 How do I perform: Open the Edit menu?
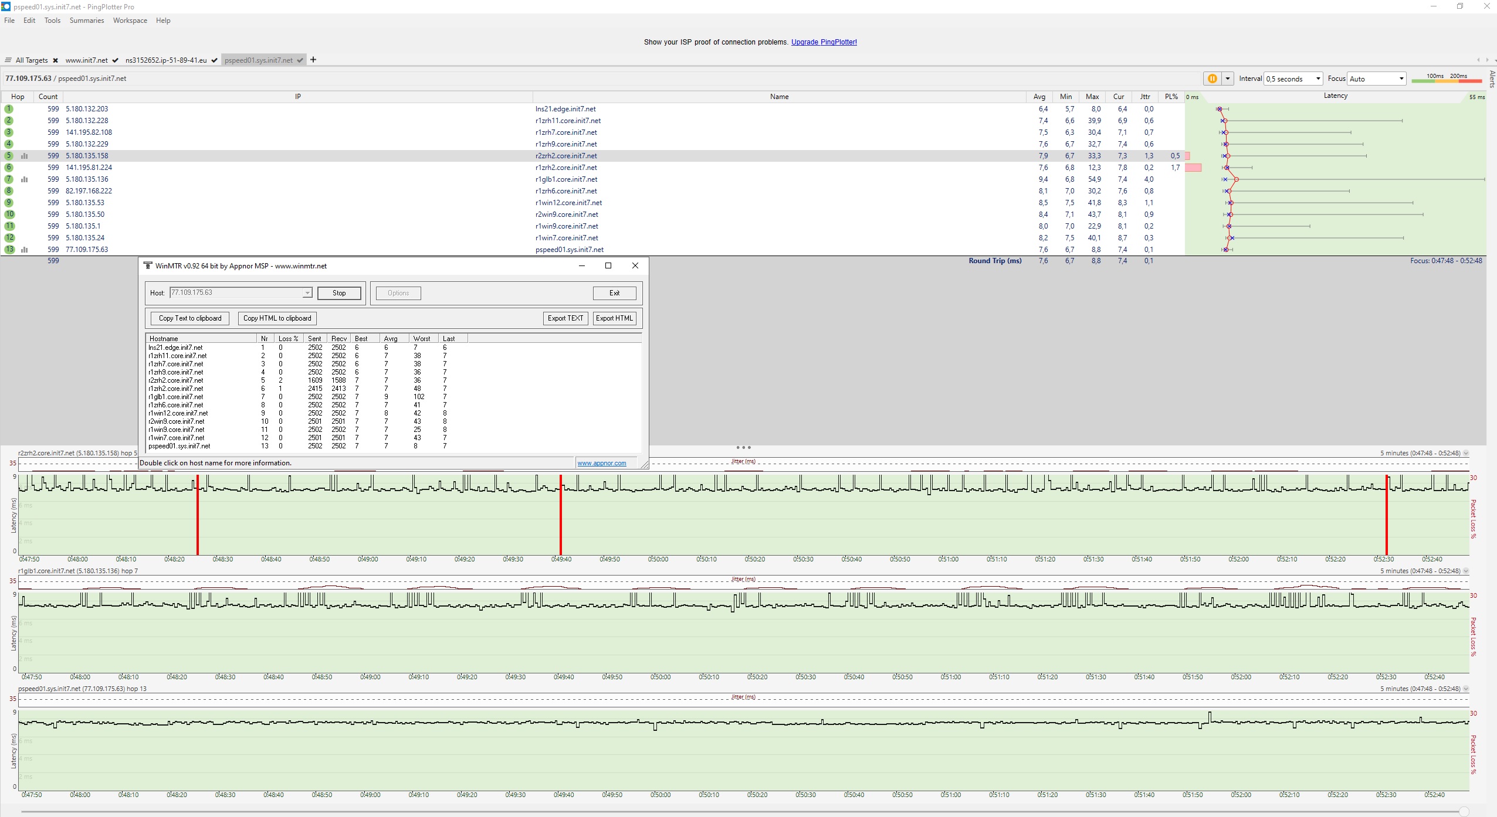click(x=29, y=21)
